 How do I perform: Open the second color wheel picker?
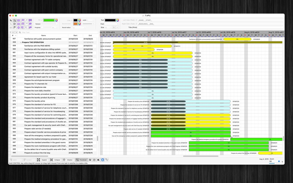click(x=79, y=24)
